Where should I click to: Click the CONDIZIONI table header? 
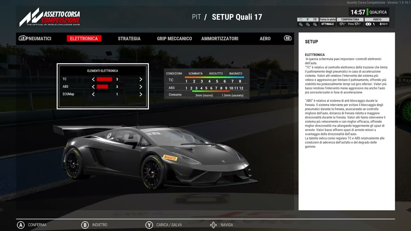click(x=174, y=73)
